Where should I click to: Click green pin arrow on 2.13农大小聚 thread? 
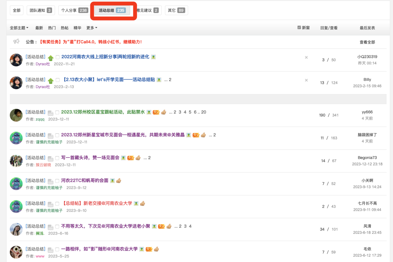pos(50,81)
